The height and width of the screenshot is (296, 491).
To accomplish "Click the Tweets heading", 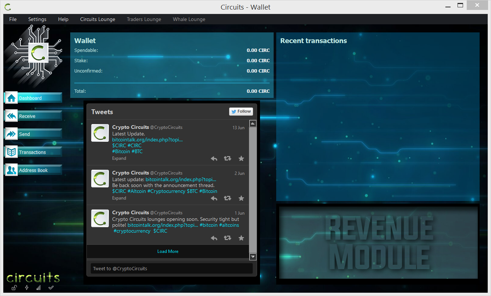I will click(x=102, y=112).
